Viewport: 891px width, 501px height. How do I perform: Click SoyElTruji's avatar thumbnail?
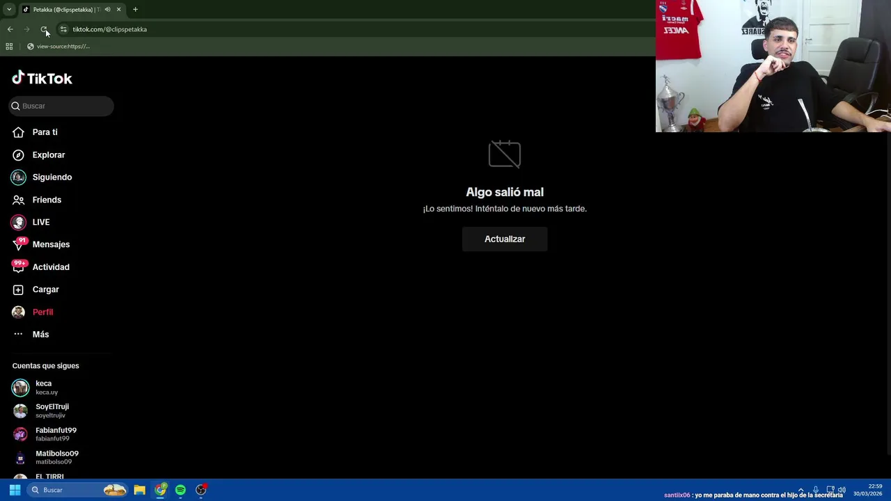point(20,411)
